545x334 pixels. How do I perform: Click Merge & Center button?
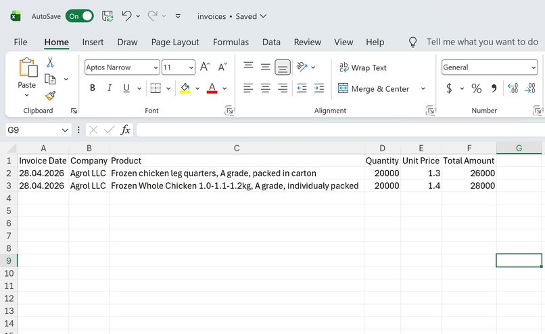[374, 89]
